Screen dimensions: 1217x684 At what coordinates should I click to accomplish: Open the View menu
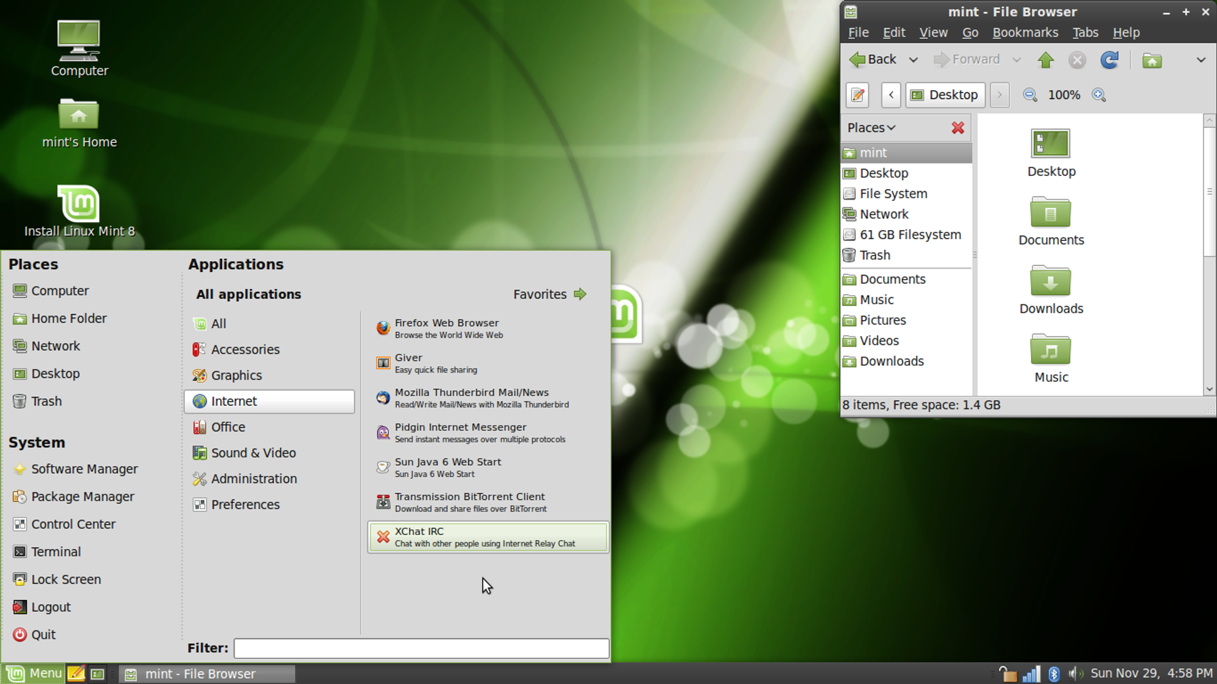tap(933, 33)
